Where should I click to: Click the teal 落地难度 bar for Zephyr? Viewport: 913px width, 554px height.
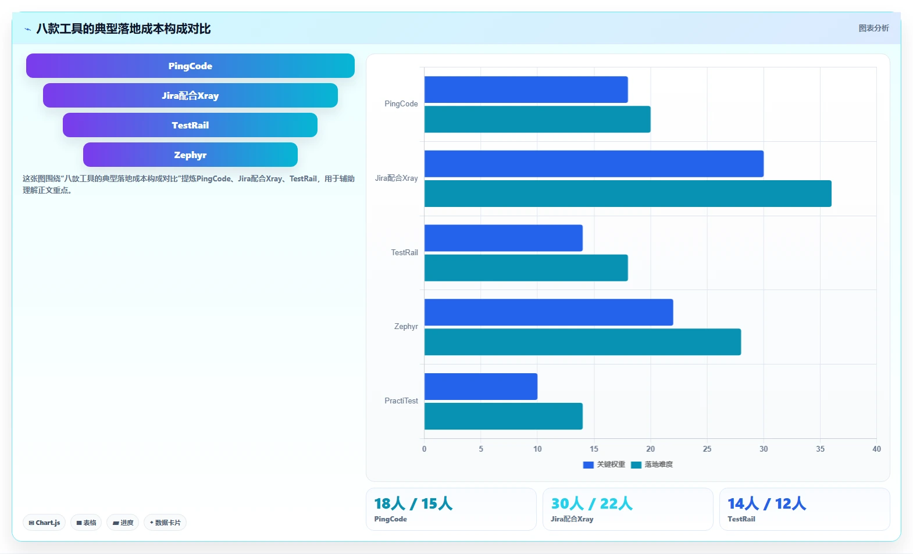click(583, 342)
